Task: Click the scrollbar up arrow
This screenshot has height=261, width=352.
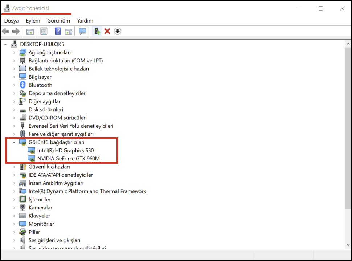Action: (348, 44)
